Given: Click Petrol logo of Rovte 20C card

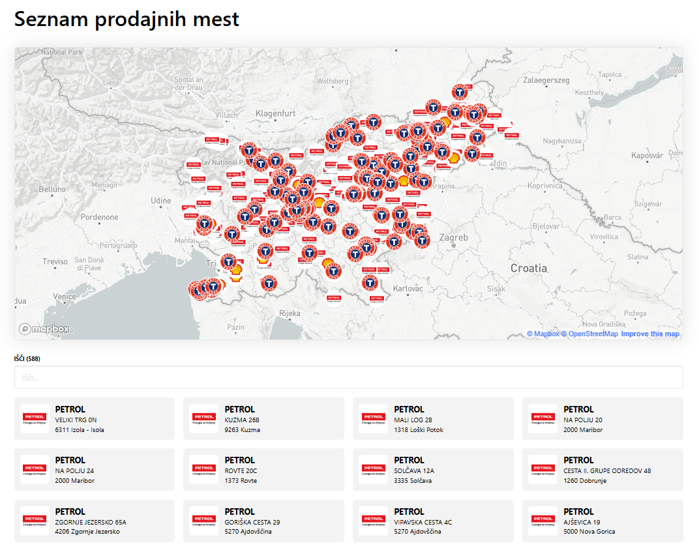Looking at the screenshot, I should (x=204, y=470).
